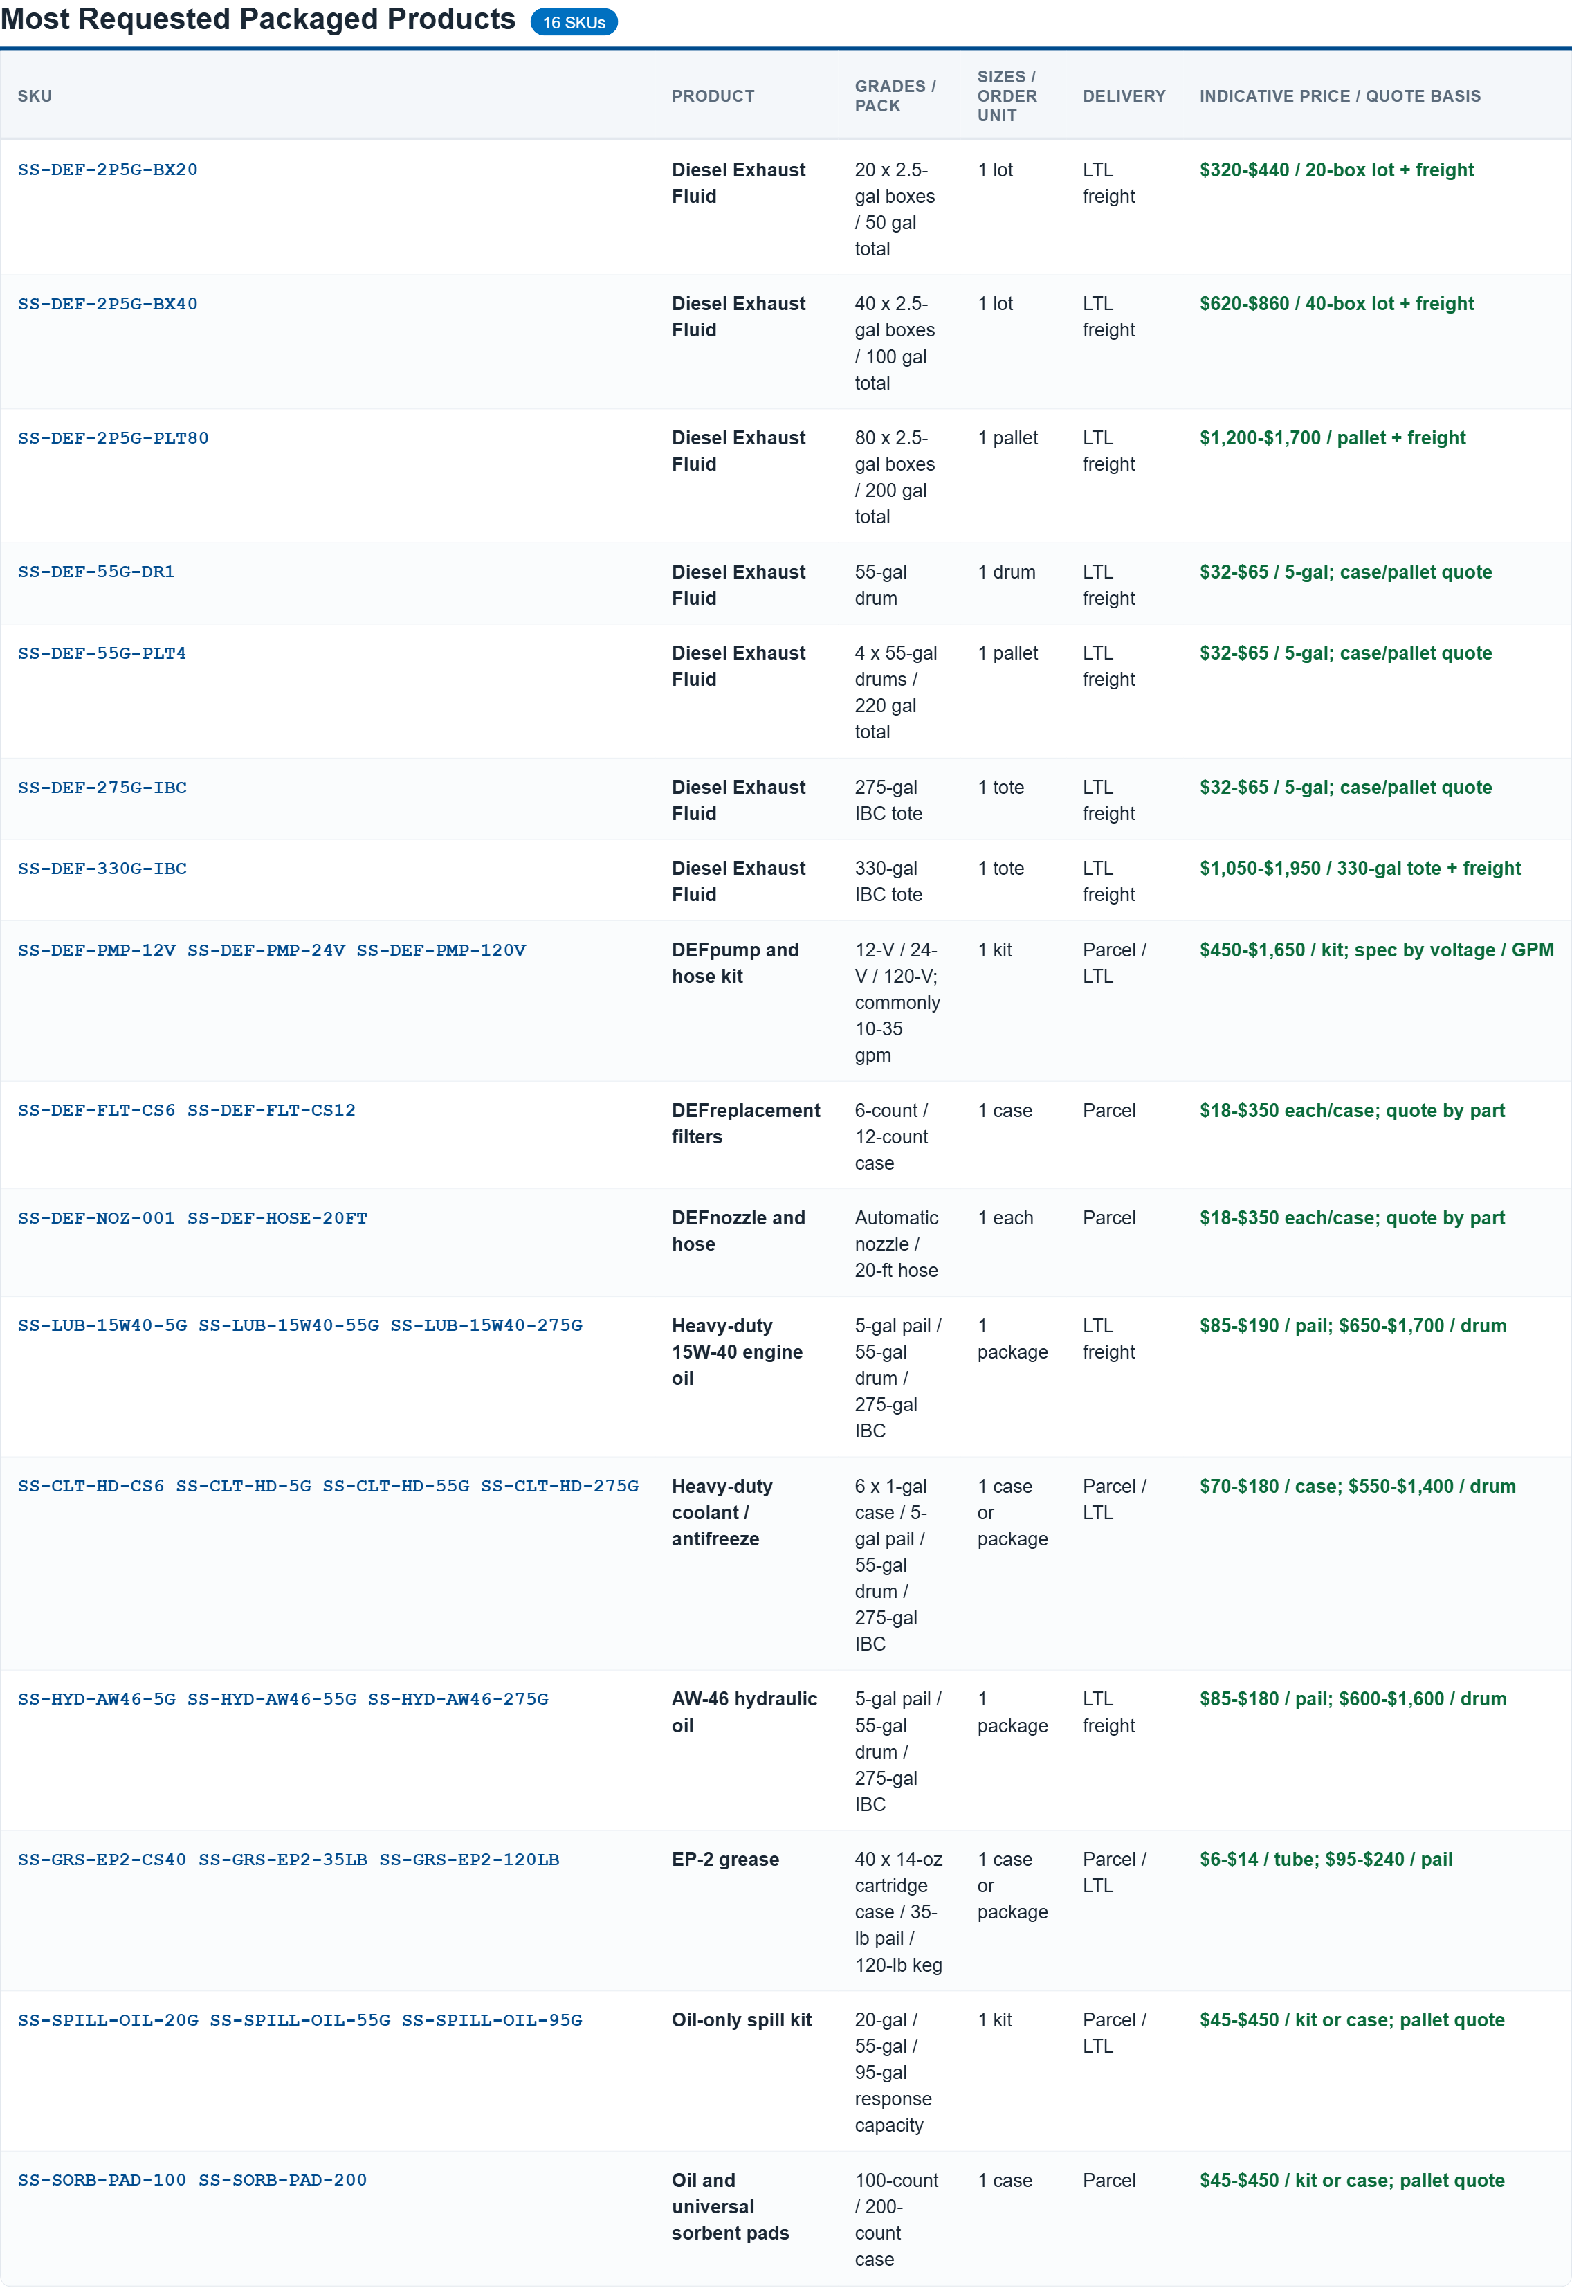Select the EP-2 grease product name
This screenshot has width=1572, height=2288.
pos(725,1859)
